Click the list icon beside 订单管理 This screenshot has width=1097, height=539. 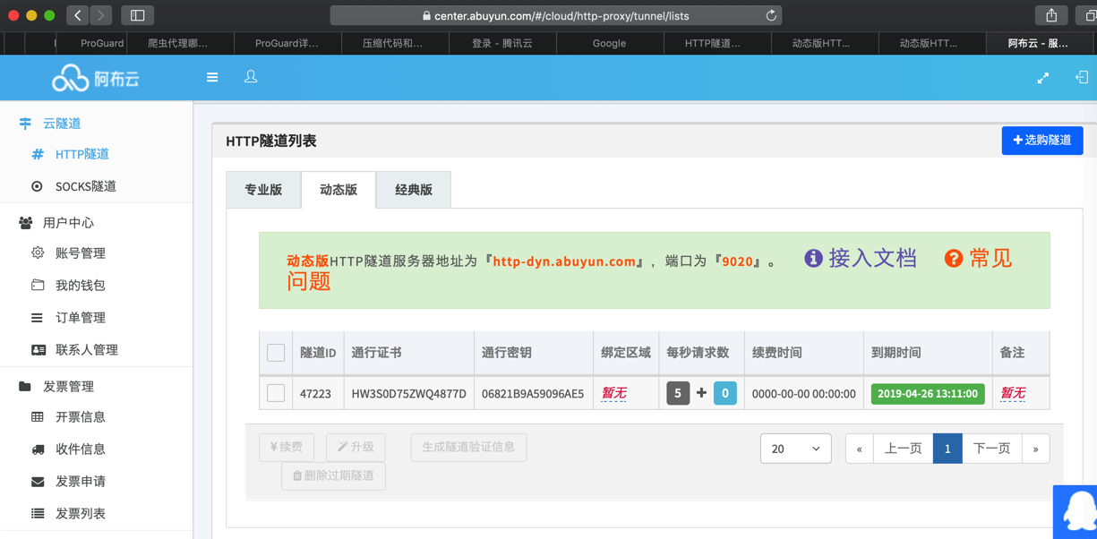point(37,318)
